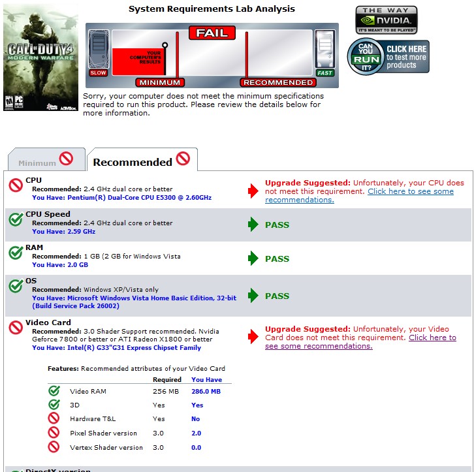Open video card recommendations link
474x472 pixels.
click(360, 342)
